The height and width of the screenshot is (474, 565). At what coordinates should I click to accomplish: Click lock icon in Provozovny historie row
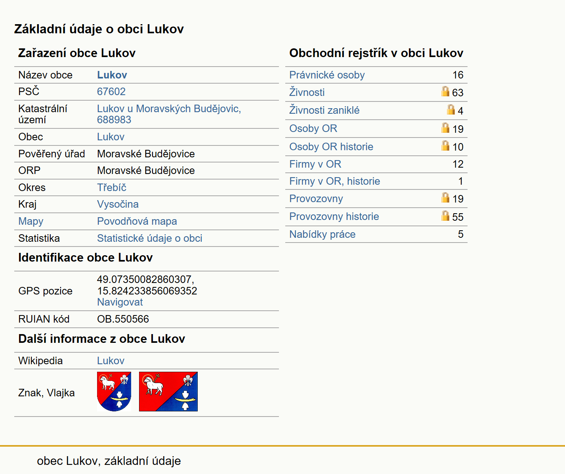[445, 216]
